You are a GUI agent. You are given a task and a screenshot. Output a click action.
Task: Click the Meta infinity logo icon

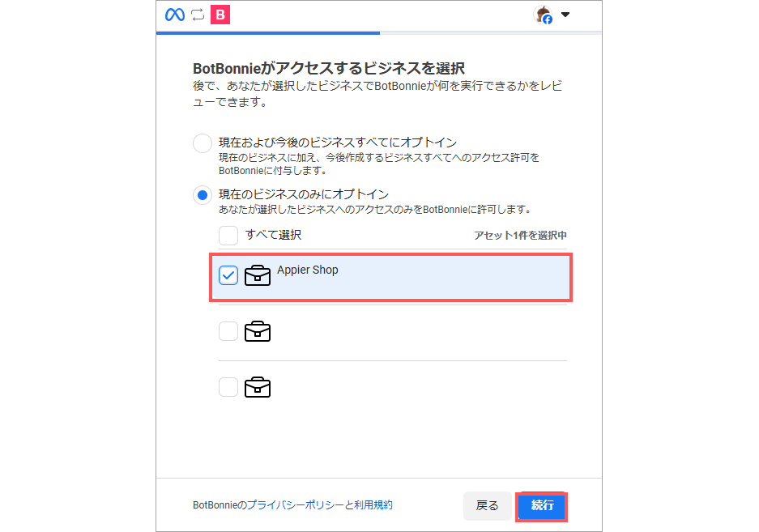175,15
